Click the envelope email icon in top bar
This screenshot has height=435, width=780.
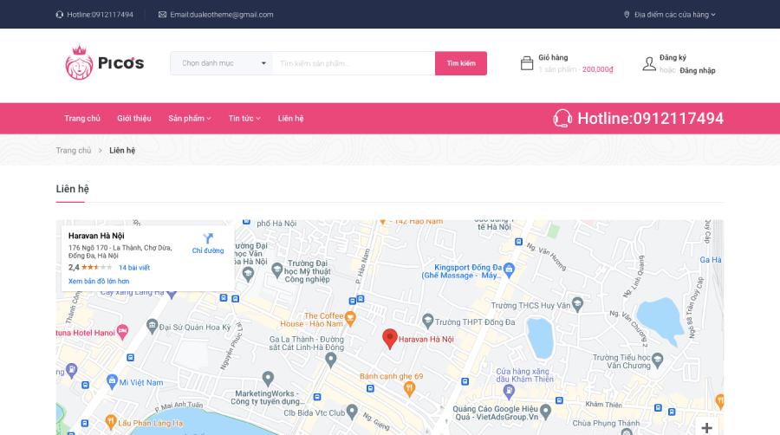162,15
